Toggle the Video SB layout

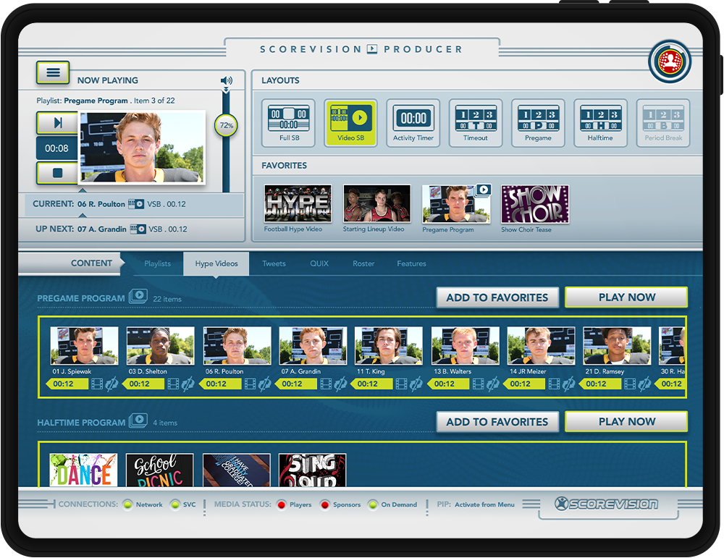click(x=351, y=122)
